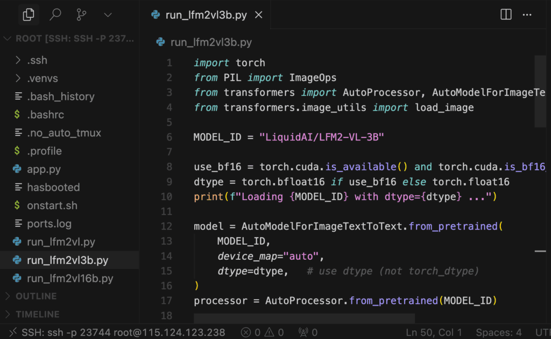Open the Search view icon

(x=55, y=15)
